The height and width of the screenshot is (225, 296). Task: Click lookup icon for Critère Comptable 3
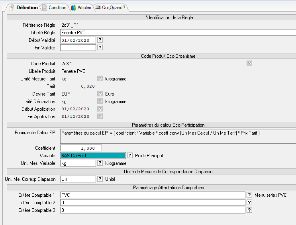click(249, 210)
